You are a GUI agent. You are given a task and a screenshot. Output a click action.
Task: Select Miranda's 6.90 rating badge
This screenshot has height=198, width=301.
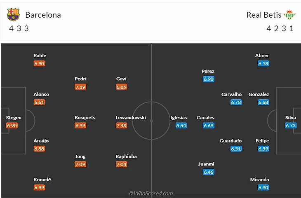pos(263,188)
